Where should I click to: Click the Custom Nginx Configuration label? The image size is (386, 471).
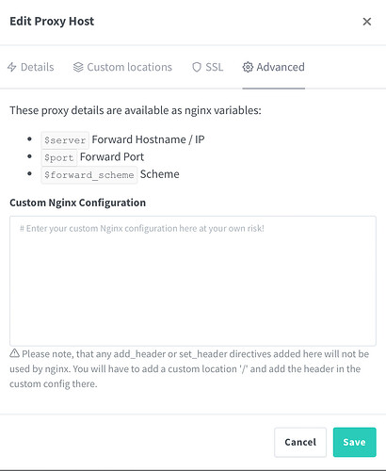point(78,203)
